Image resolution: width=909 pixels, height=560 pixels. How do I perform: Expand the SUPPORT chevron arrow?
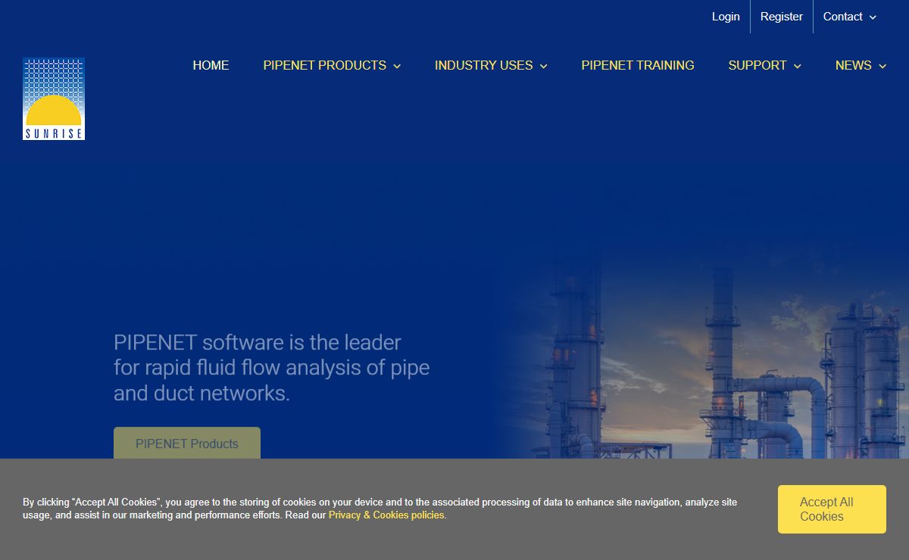point(797,67)
